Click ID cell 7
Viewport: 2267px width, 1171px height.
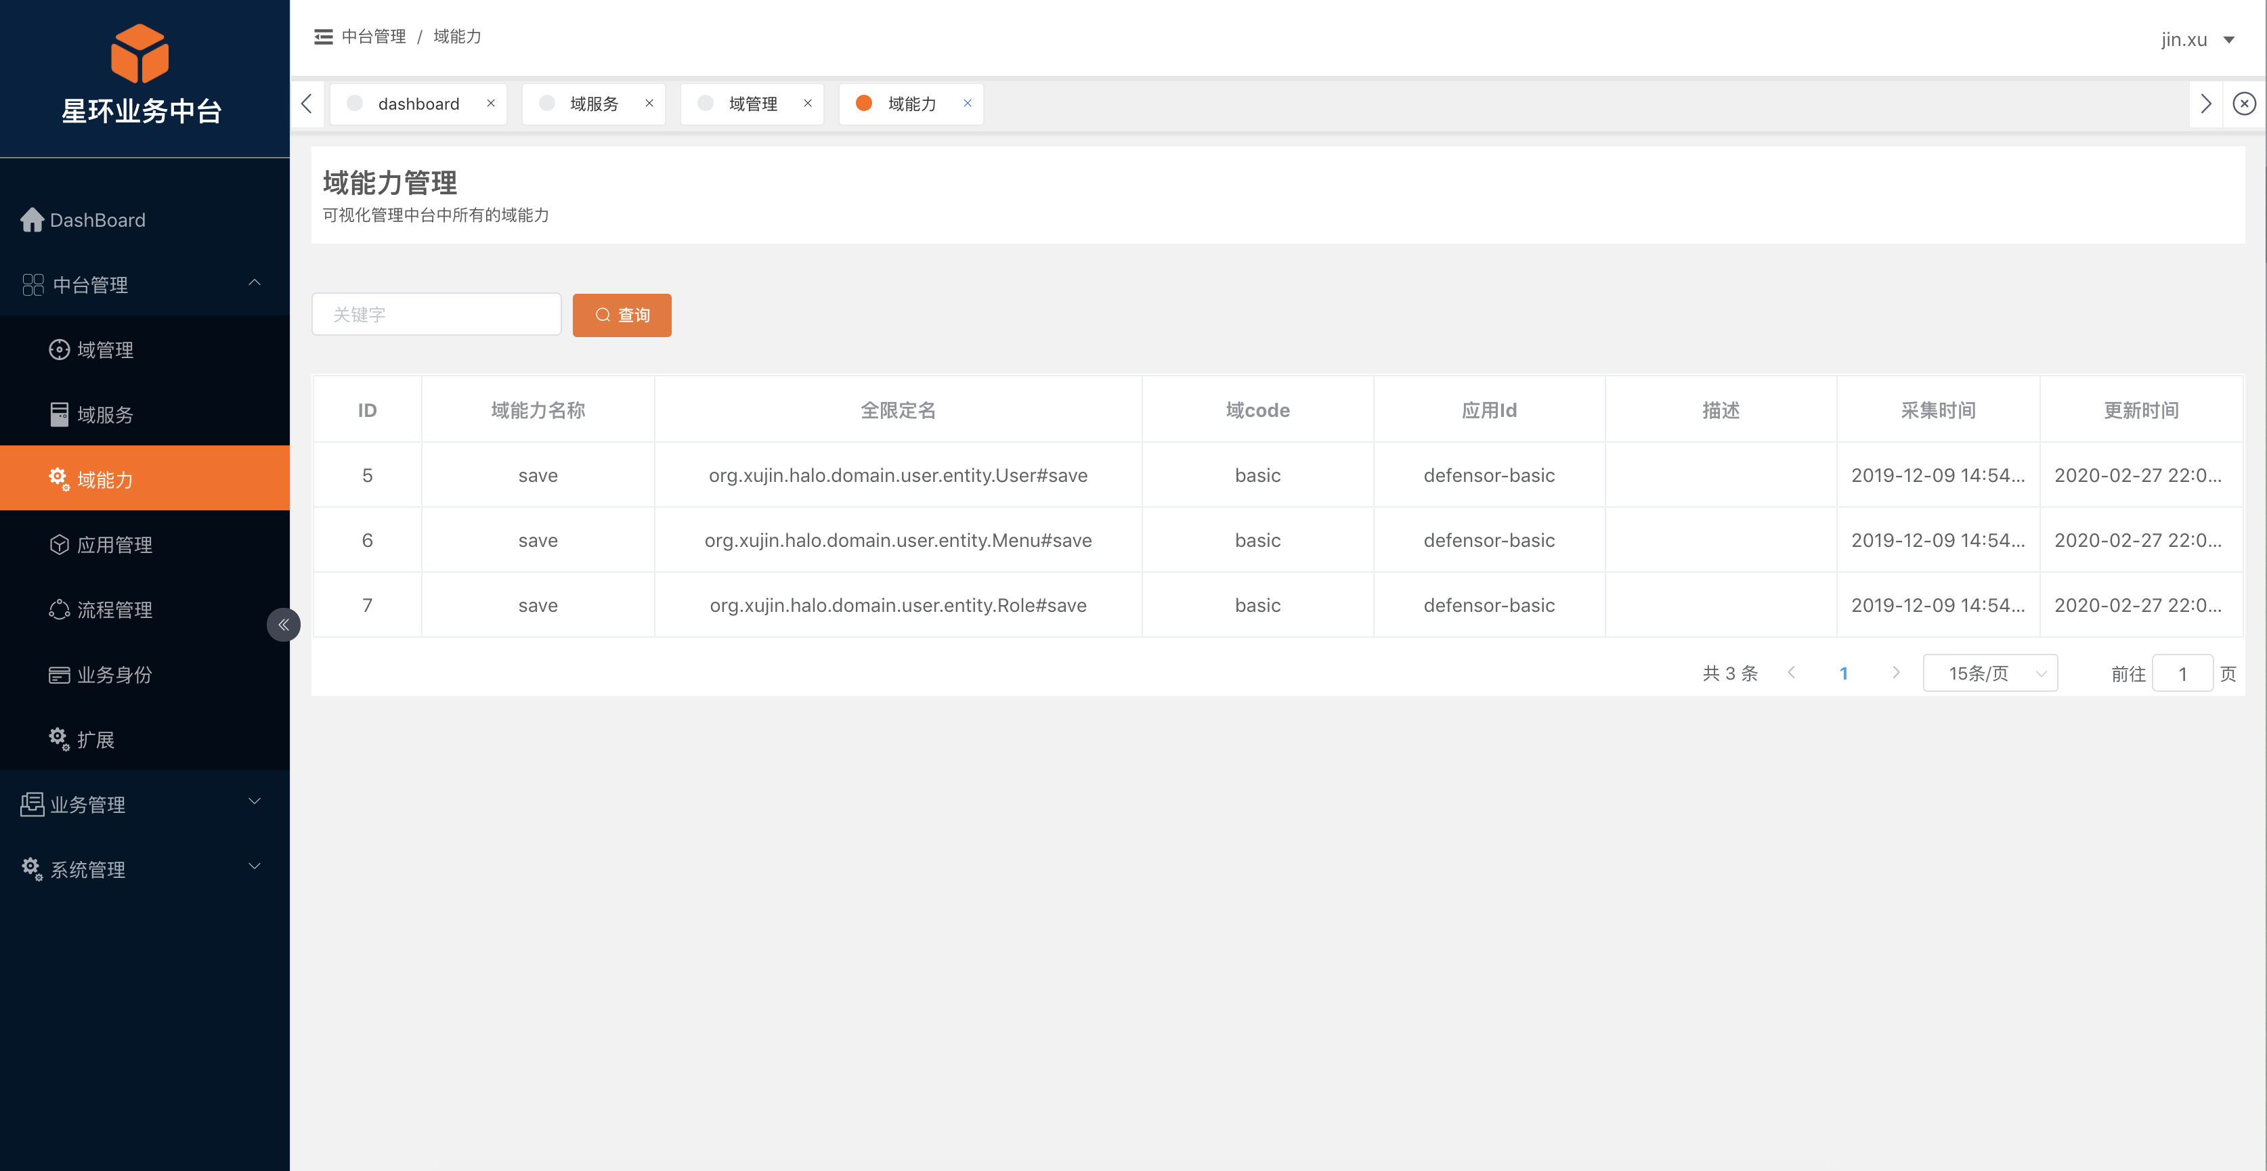[x=367, y=605]
